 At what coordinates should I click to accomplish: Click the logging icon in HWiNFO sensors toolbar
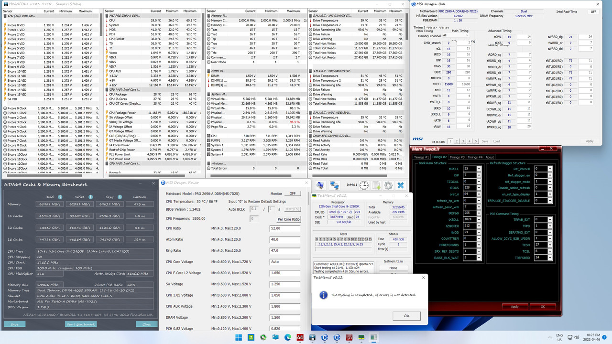point(376,185)
